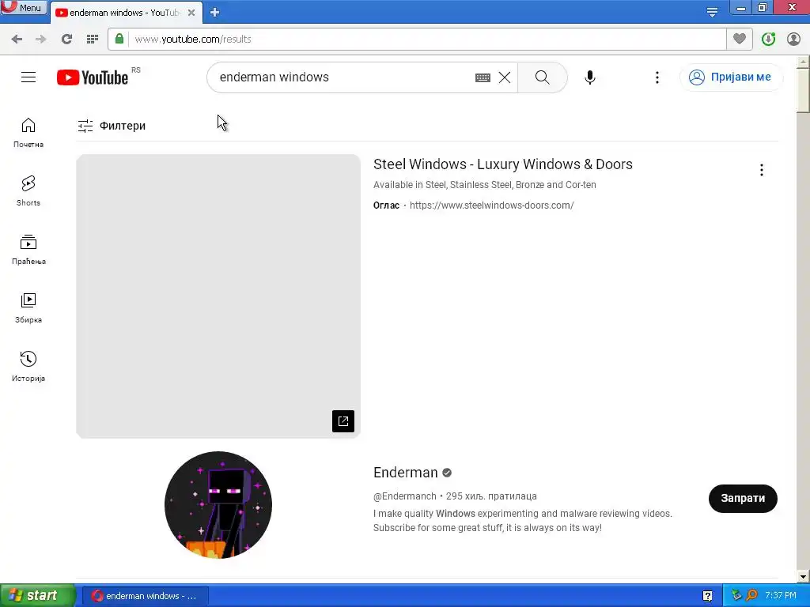Viewport: 810px width, 607px height.
Task: Open the help tray icon
Action: pyautogui.click(x=707, y=596)
